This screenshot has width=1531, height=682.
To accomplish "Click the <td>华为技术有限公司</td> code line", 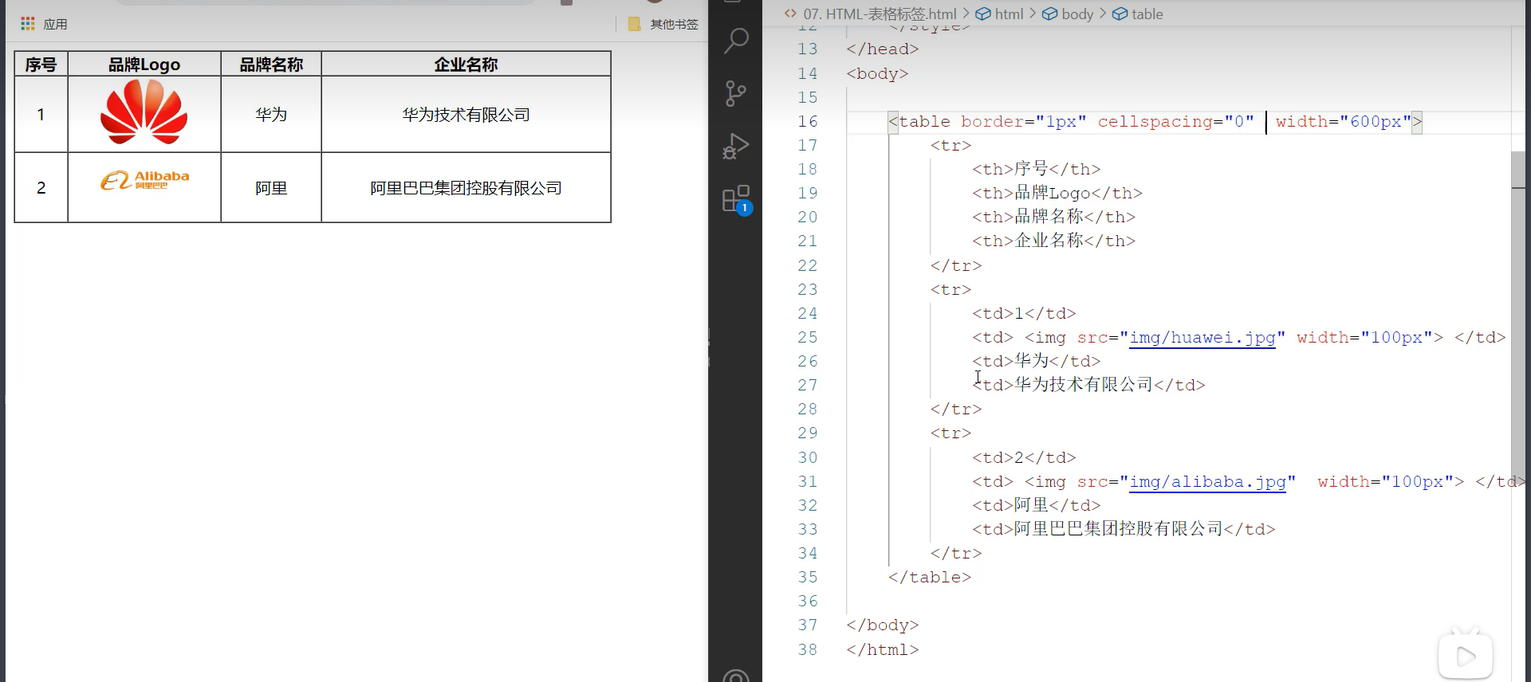I will tap(1088, 385).
